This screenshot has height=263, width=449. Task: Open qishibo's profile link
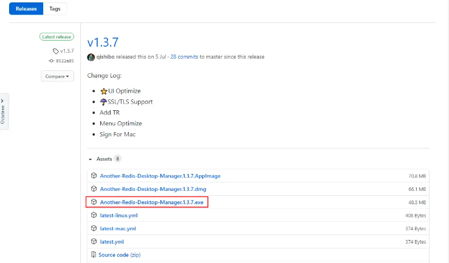(105, 57)
